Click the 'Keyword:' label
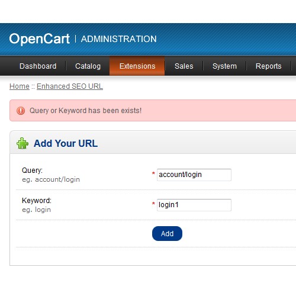The image size is (296, 296). click(x=37, y=201)
